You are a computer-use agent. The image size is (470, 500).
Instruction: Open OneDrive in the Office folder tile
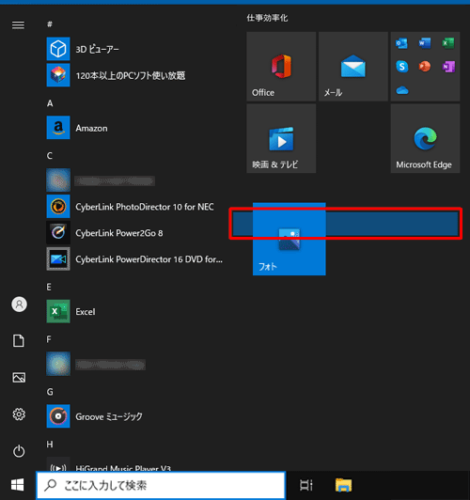click(402, 90)
